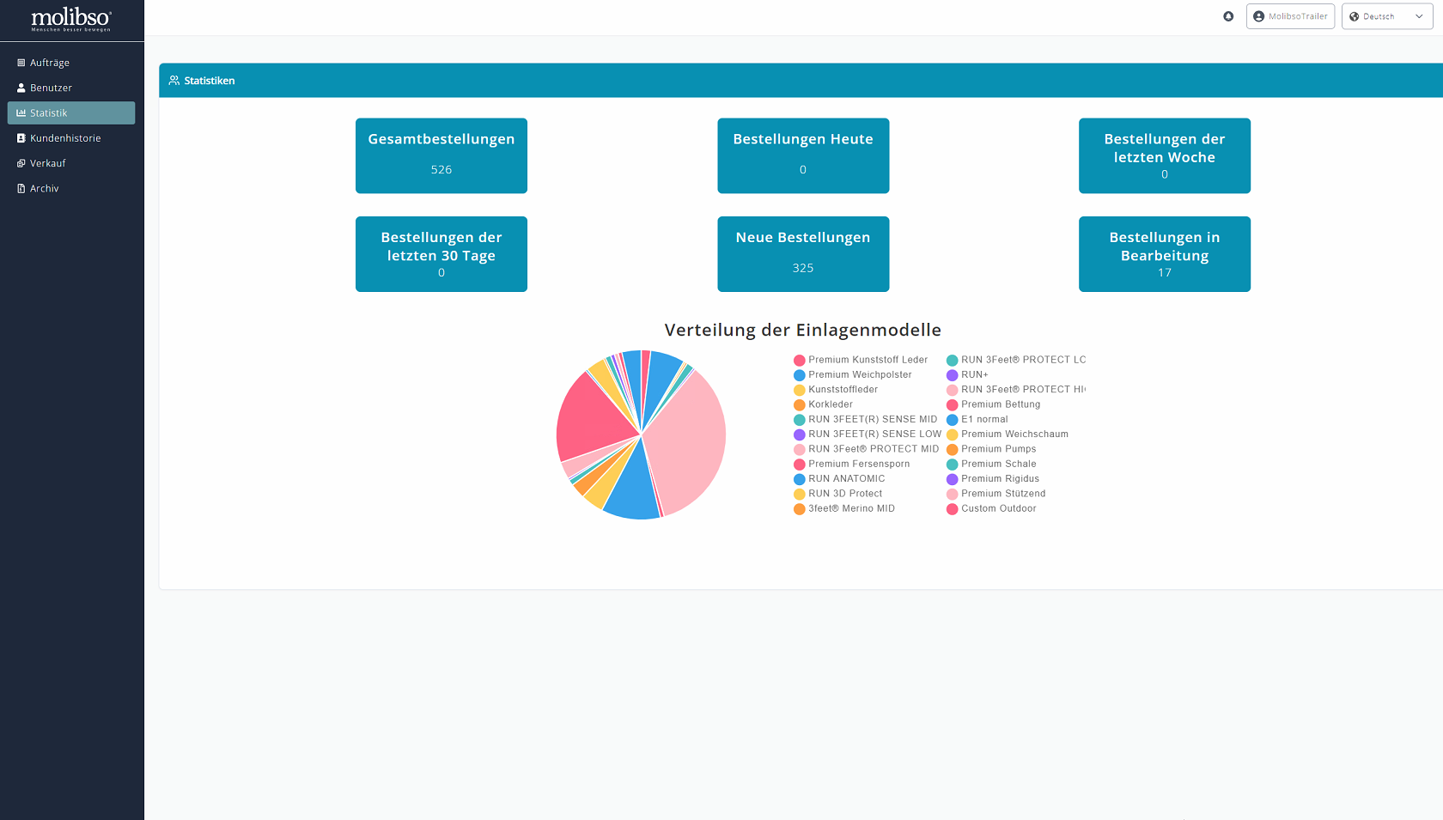Screen dimensions: 1443x820
Task: Open the Archiv menu item
Action: pyautogui.click(x=45, y=189)
